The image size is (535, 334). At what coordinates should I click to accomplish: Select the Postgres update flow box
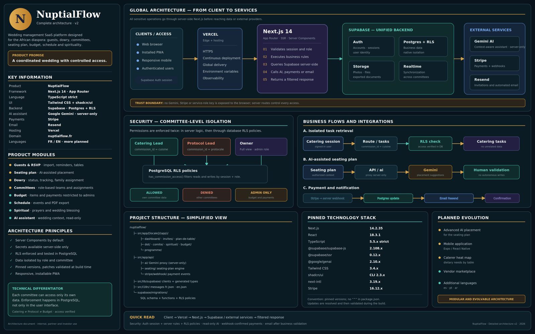click(388, 198)
